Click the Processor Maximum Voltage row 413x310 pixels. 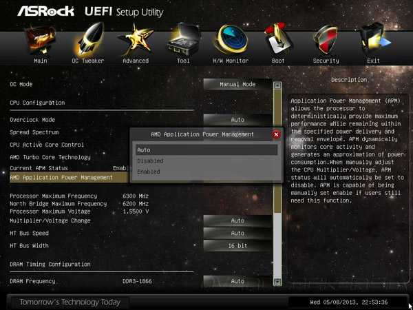(x=79, y=211)
